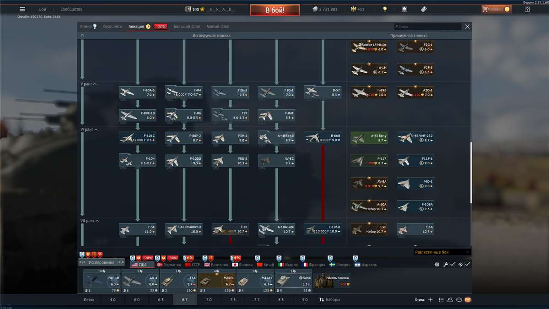Viewport: 549px width, 309px height.
Task: Select the 9.0 preset
Action: click(305, 300)
